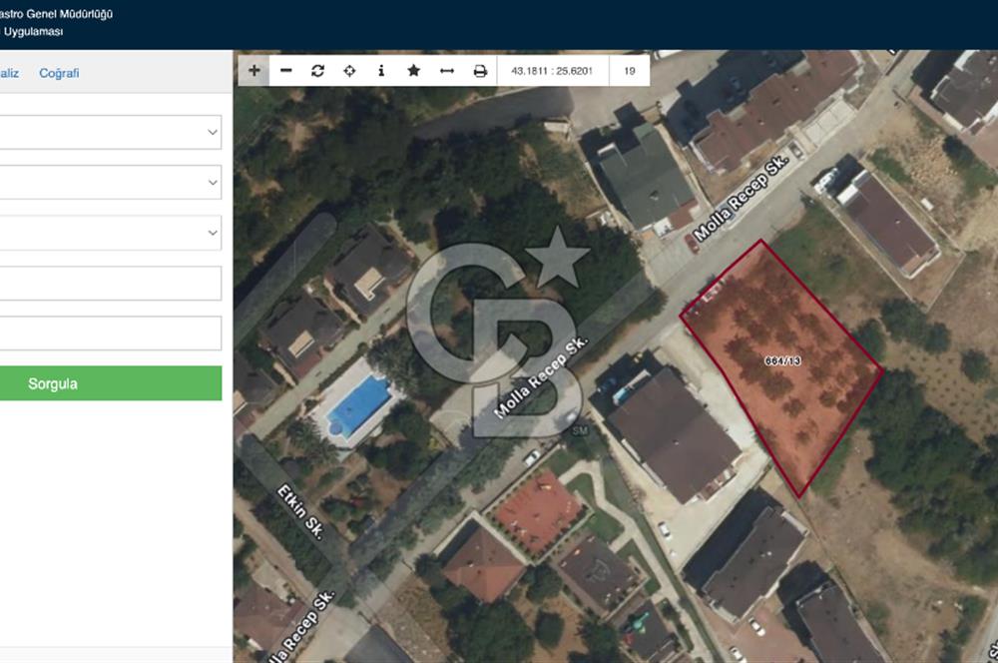
Task: Click the coordinates display 43.1811 : 25.6201
Action: [552, 71]
